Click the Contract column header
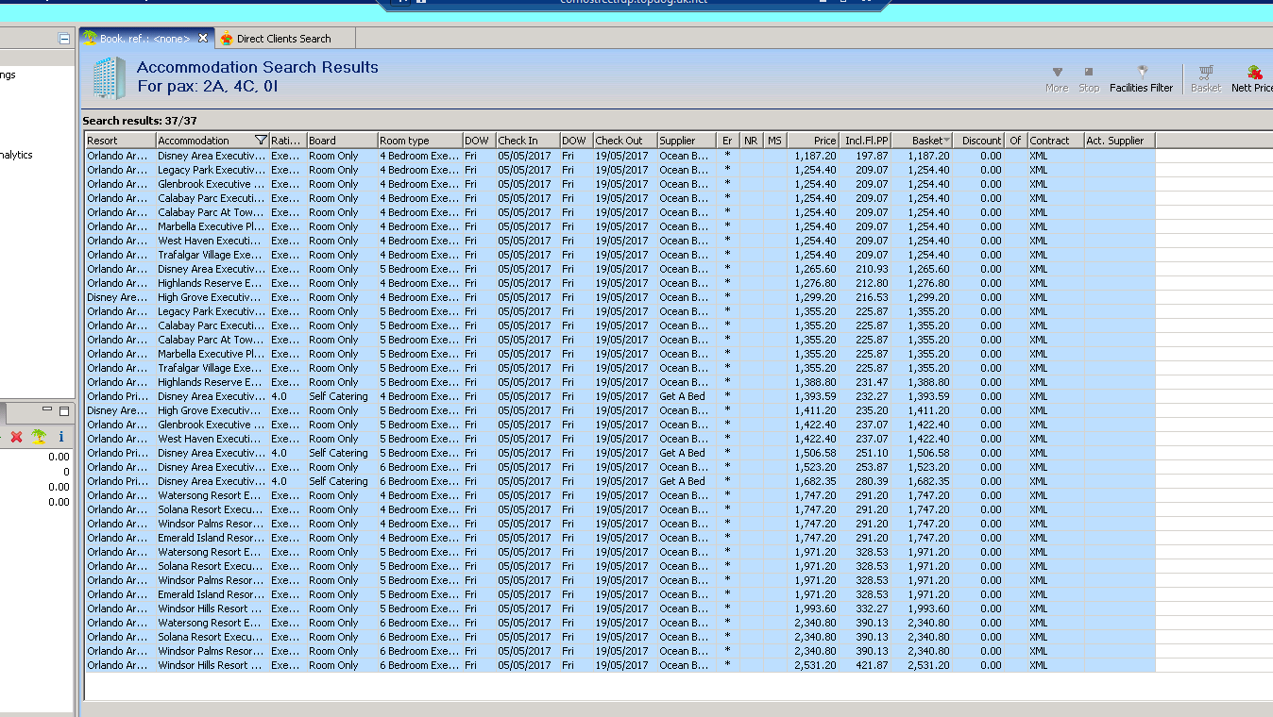This screenshot has height=717, width=1273. coord(1056,141)
